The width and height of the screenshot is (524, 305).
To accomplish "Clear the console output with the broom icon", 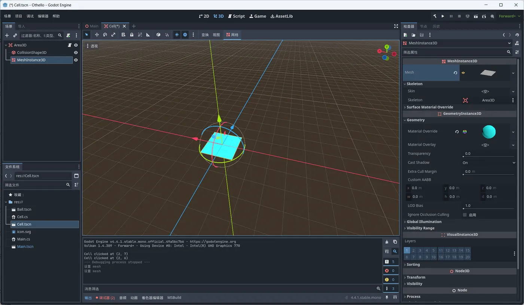I will coord(387,242).
